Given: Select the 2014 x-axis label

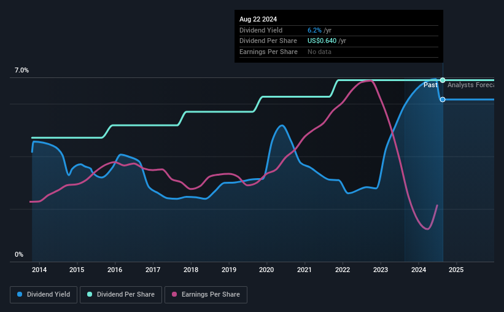Looking at the screenshot, I should pos(39,270).
